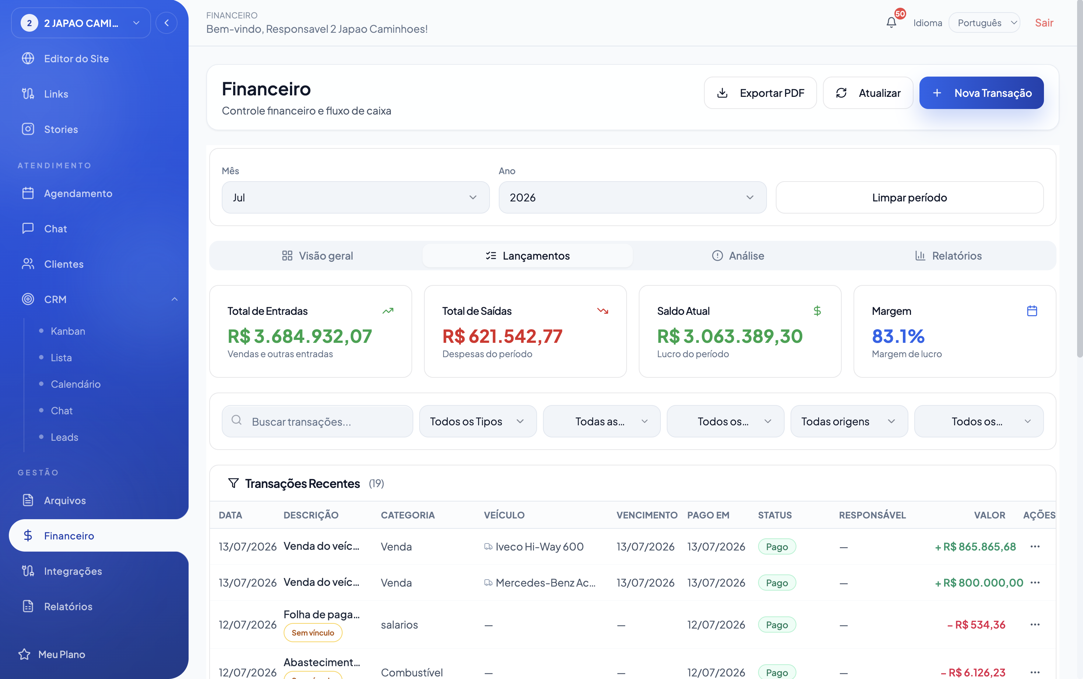Click the Exportar PDF button

point(760,93)
